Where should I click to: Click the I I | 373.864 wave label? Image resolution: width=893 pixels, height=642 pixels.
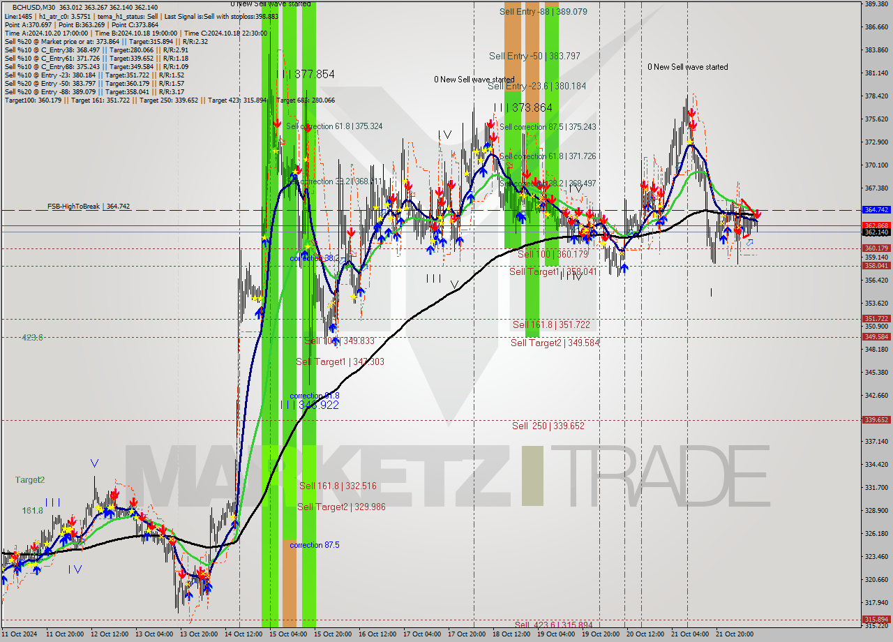click(x=523, y=108)
